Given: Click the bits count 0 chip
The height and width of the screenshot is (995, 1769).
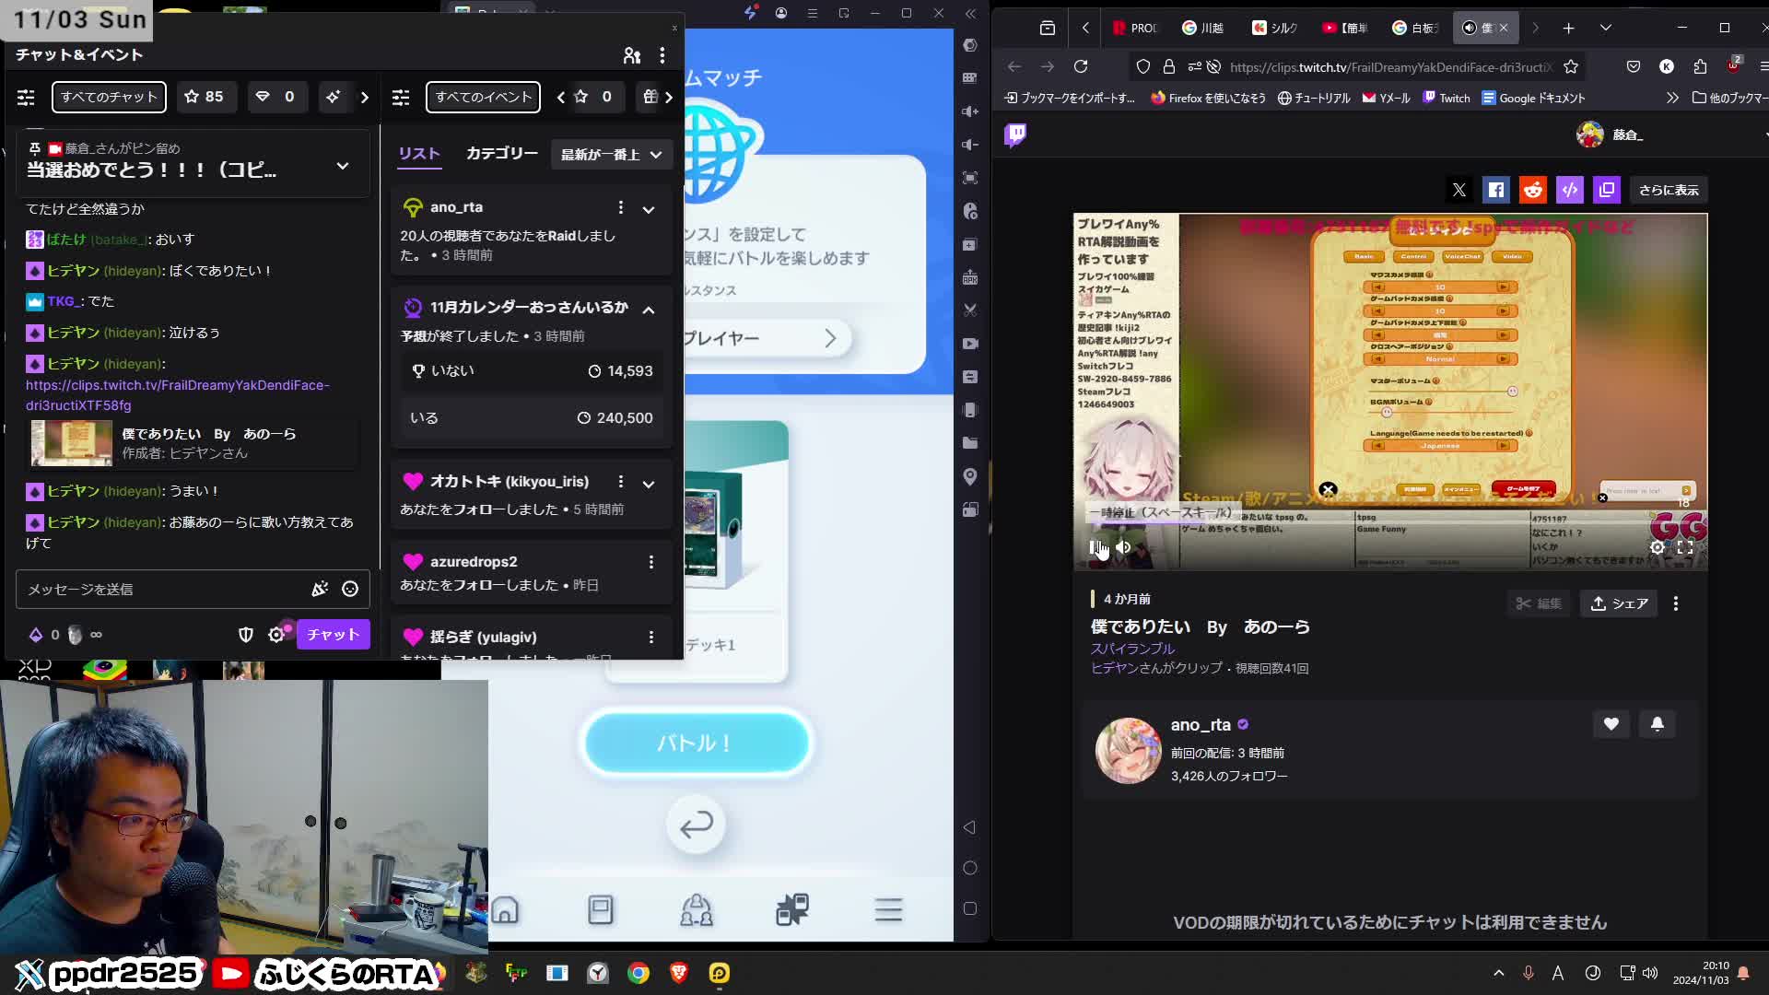Looking at the screenshot, I should tap(275, 97).
